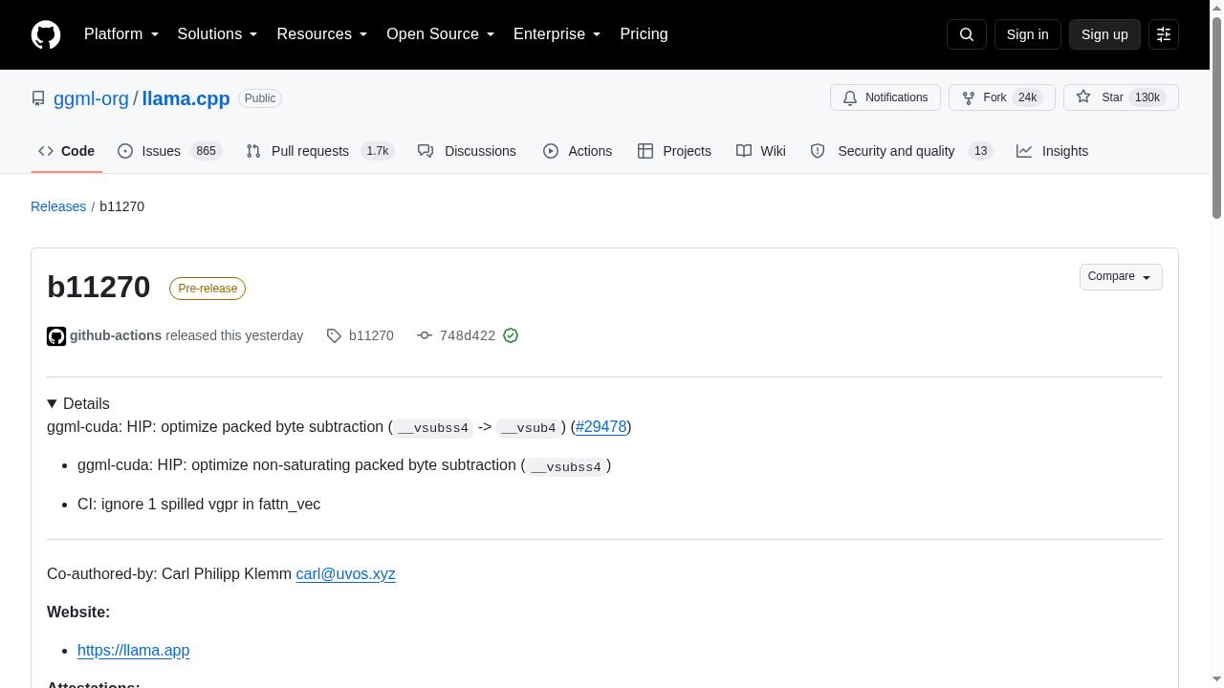1224x688 pixels.
Task: Fork the llama.cpp repository
Action: tap(1002, 97)
